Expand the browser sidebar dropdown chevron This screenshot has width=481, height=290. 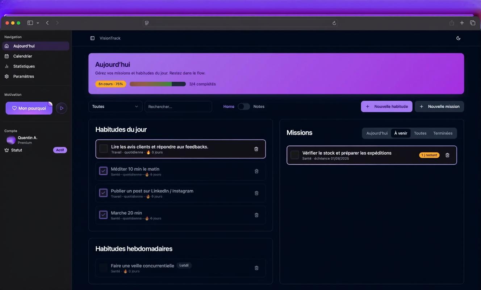tap(38, 23)
